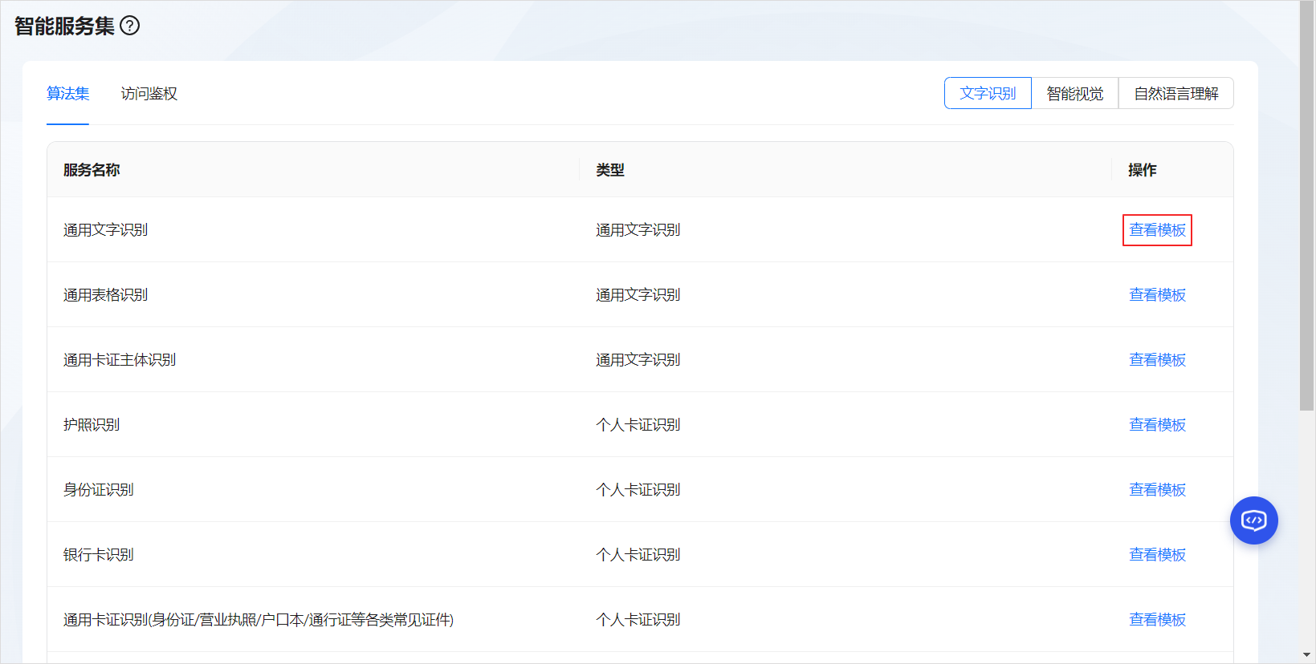
Task: Open 查看模板 for 通用卡证主体识别
Action: pos(1157,360)
